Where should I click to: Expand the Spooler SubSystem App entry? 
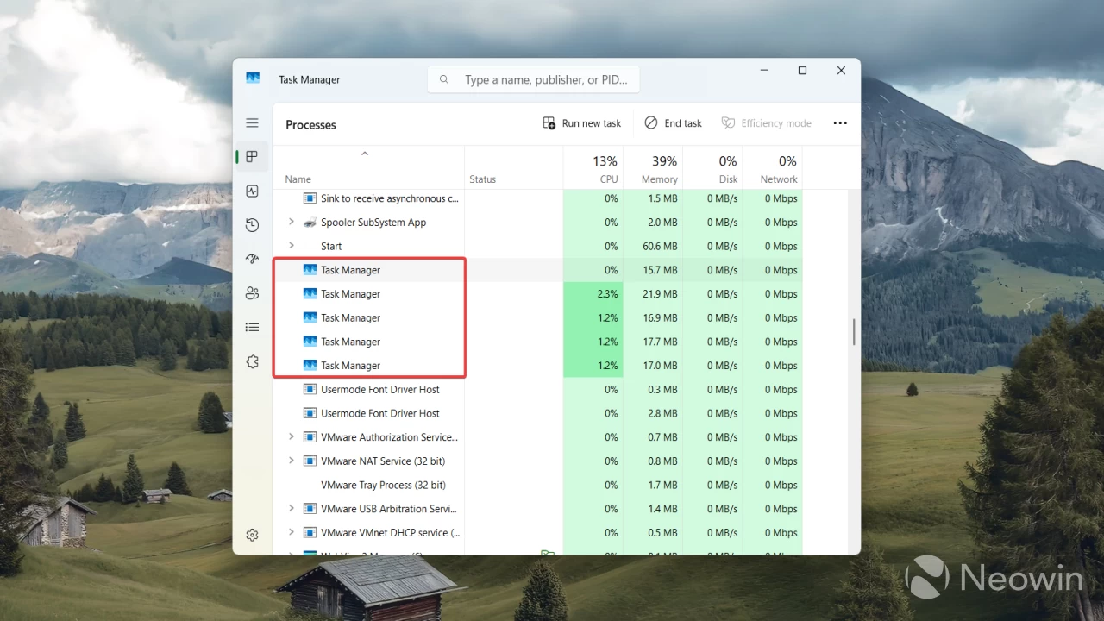click(291, 222)
